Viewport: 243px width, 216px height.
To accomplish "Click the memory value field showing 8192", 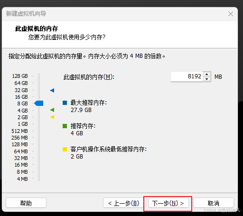I will point(187,76).
